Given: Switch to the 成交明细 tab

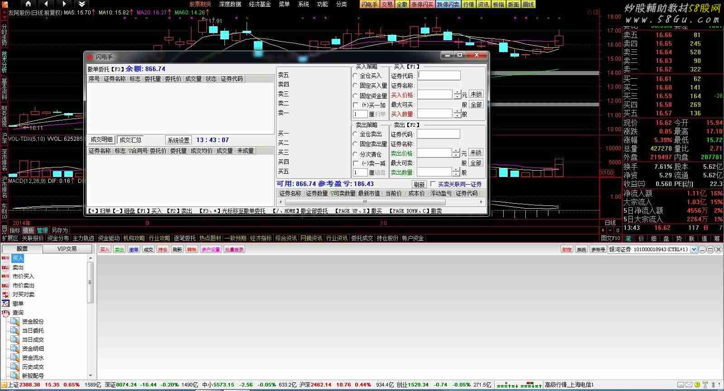Looking at the screenshot, I should pos(102,140).
